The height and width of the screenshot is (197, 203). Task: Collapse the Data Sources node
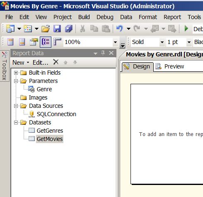pos(16,106)
